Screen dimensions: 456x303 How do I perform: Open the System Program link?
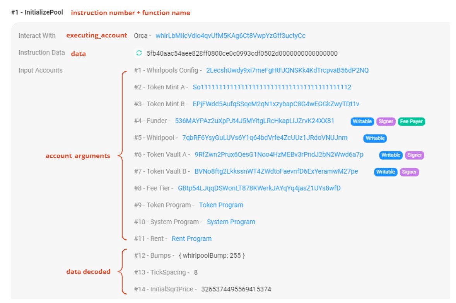(x=231, y=221)
